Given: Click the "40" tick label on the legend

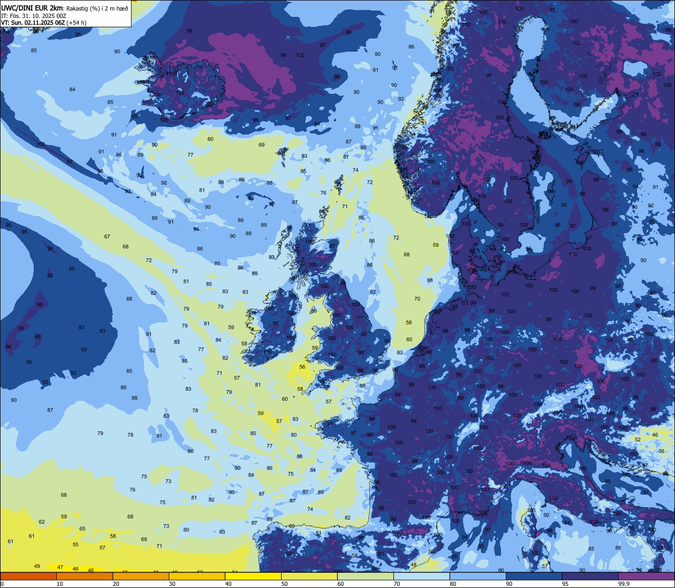Looking at the screenshot, I should click(228, 584).
